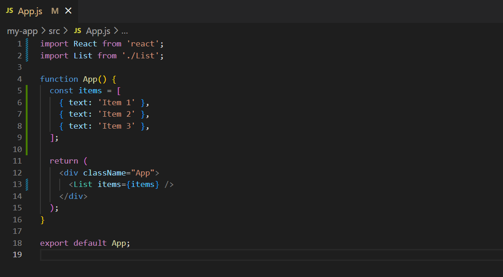Click the blue gutter change mark at line 13
503x277 pixels.
[x=28, y=184]
